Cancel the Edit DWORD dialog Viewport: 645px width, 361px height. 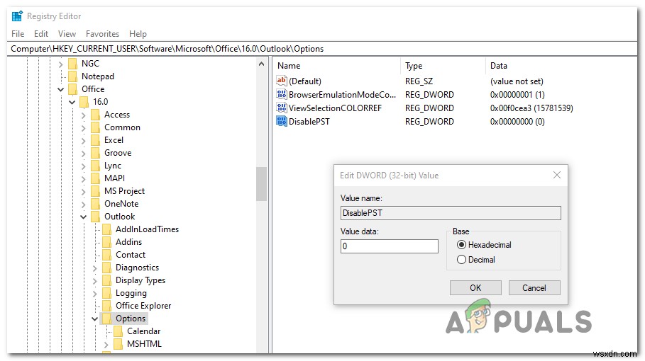click(534, 287)
